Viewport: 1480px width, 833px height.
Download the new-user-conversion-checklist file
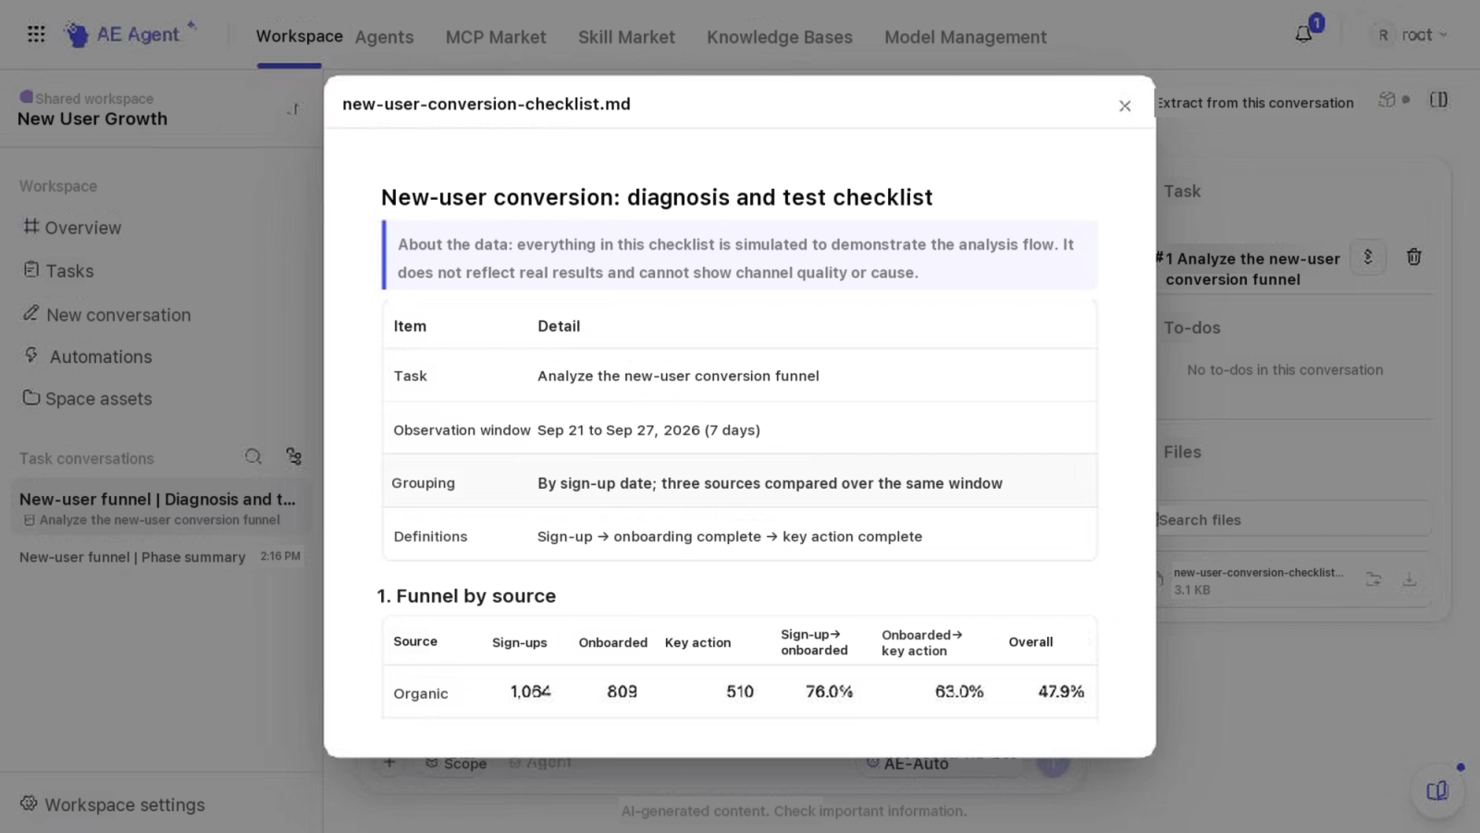(1409, 579)
